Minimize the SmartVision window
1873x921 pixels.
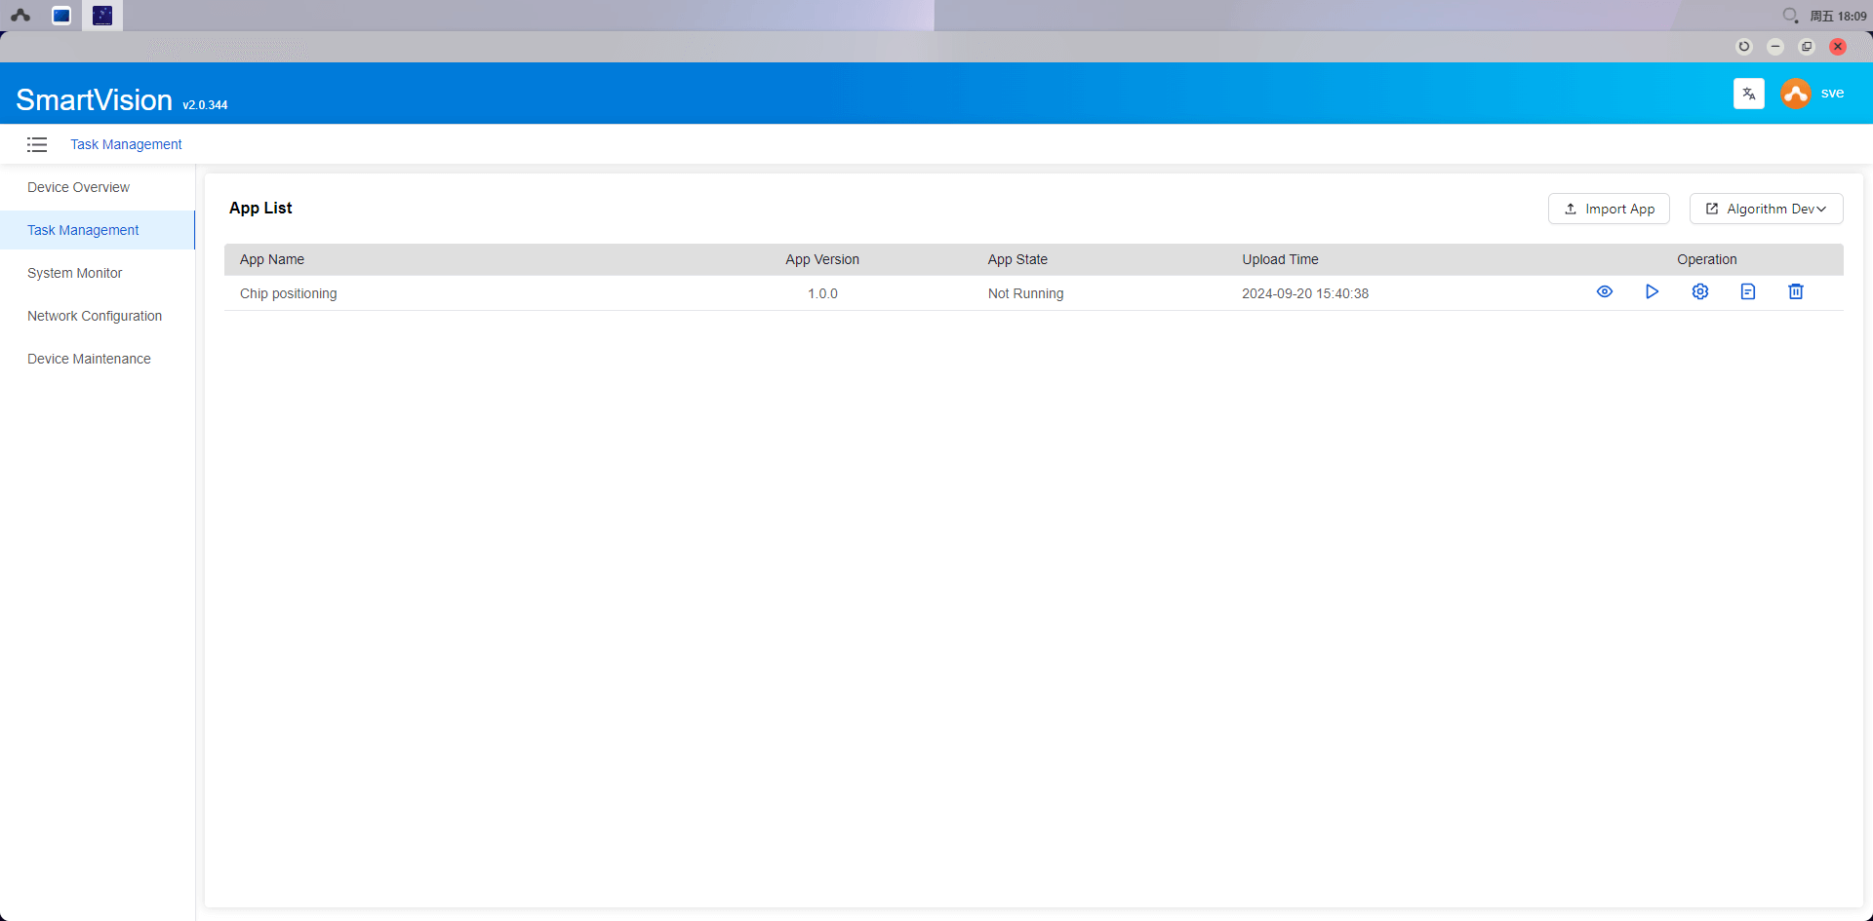pyautogui.click(x=1775, y=47)
